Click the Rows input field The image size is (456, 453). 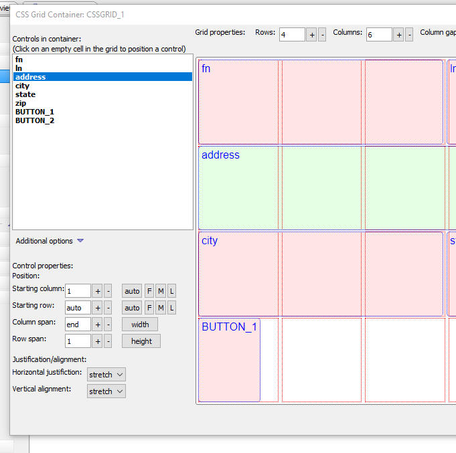tap(292, 35)
